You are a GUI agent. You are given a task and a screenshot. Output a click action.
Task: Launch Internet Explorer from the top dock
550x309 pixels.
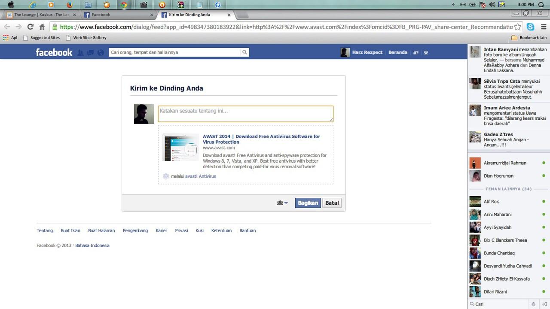point(32,5)
